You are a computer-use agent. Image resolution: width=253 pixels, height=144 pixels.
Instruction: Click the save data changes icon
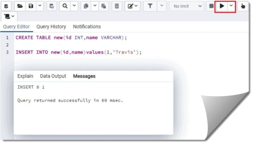pyautogui.click(x=51, y=6)
